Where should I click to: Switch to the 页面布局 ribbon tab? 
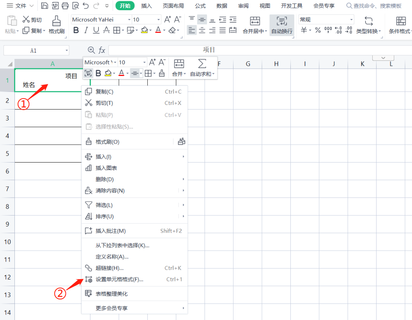(x=173, y=6)
